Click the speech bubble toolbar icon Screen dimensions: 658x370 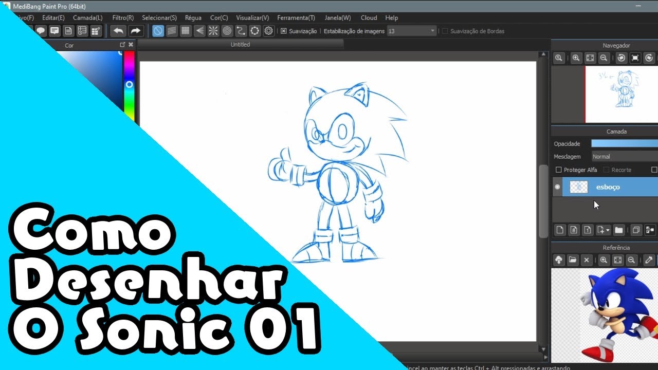[41, 31]
